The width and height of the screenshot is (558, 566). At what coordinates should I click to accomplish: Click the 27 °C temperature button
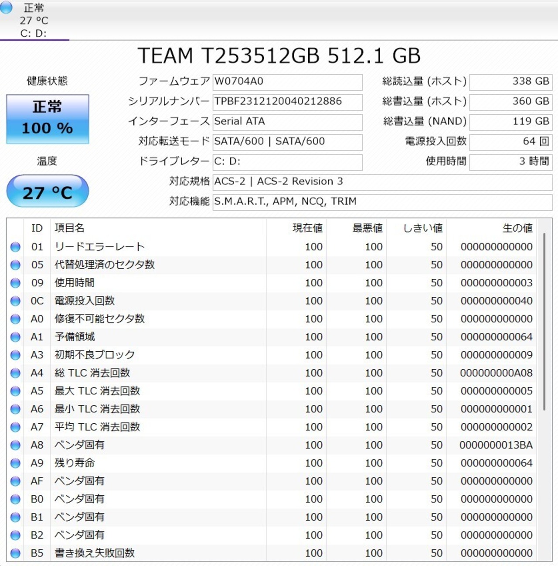click(x=48, y=192)
